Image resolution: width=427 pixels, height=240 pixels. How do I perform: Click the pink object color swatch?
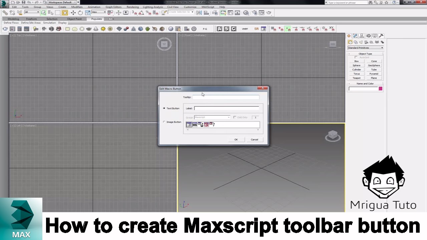(x=380, y=89)
